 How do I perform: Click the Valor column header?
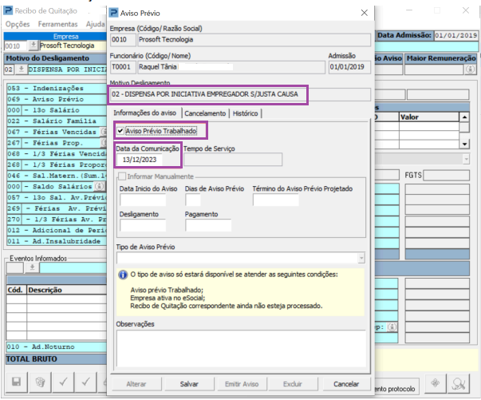click(x=429, y=117)
